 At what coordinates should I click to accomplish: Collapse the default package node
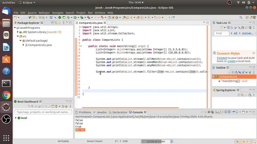(x=20, y=40)
